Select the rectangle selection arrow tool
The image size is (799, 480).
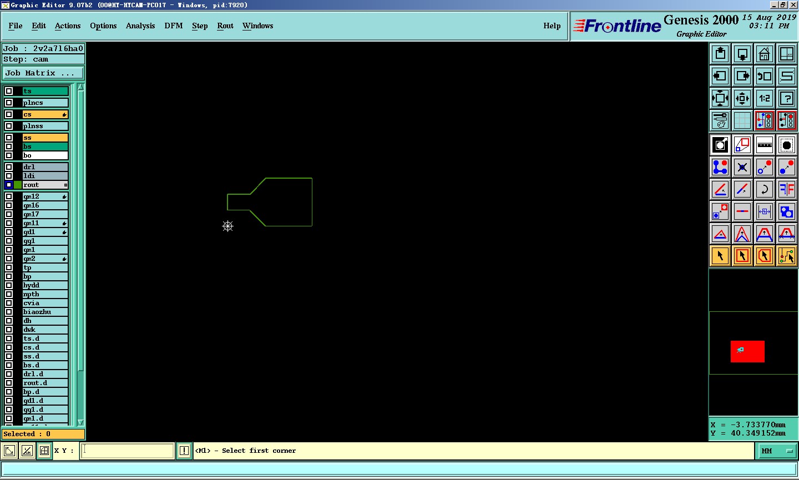pyautogui.click(x=742, y=256)
